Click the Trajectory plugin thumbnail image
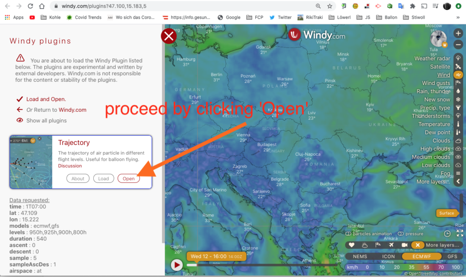Screen dimensions: 466x277 (x=31, y=162)
